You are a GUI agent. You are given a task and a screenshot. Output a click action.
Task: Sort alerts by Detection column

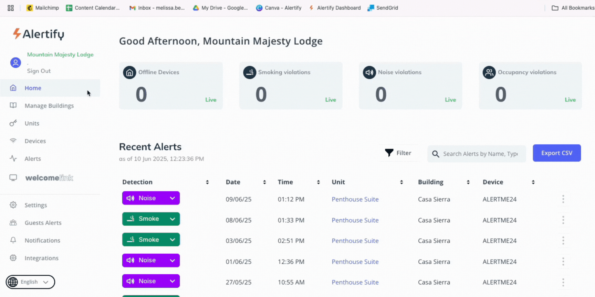(x=207, y=182)
